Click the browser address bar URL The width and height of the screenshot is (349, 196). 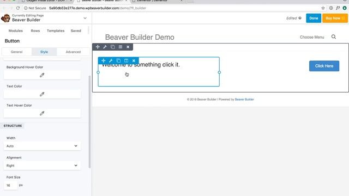(98, 8)
